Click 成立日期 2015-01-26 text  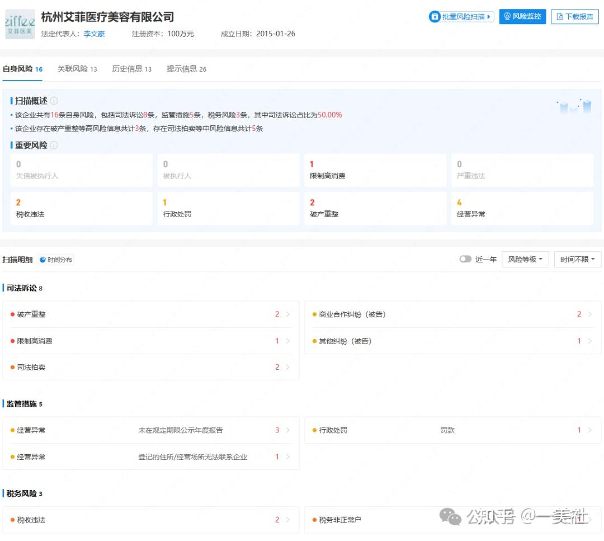[x=258, y=34]
